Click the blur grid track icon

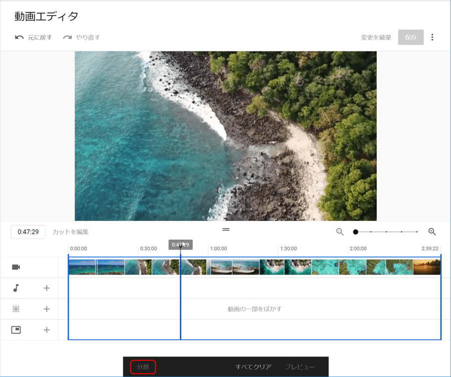click(16, 309)
